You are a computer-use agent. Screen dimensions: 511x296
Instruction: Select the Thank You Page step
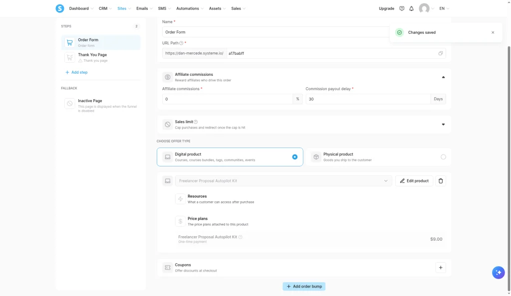click(101, 57)
